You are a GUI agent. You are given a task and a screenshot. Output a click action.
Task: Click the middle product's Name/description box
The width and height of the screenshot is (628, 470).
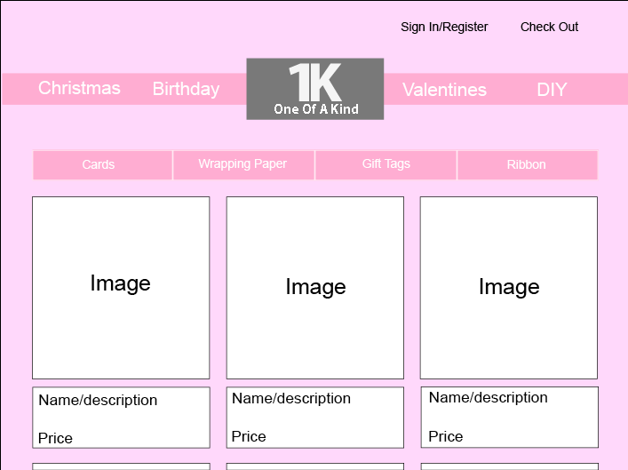(x=315, y=418)
